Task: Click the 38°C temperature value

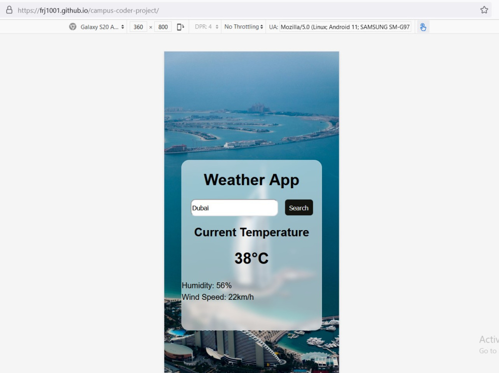Action: (251, 258)
